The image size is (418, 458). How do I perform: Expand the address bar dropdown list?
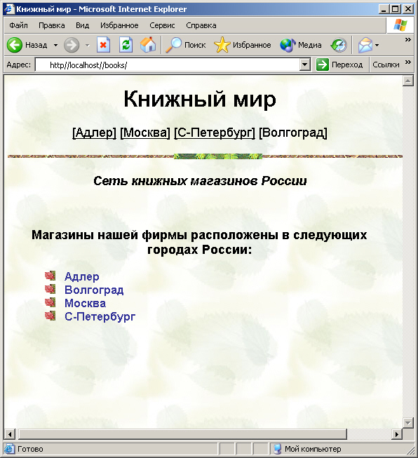click(304, 65)
